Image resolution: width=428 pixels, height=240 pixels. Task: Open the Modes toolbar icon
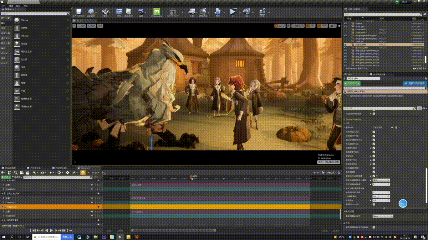[105, 13]
